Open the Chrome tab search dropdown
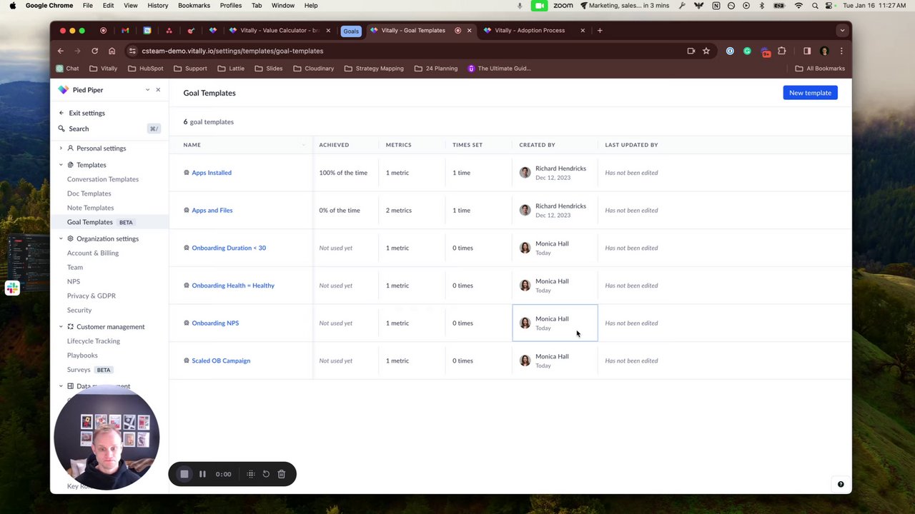Image resolution: width=915 pixels, height=514 pixels. [x=842, y=31]
